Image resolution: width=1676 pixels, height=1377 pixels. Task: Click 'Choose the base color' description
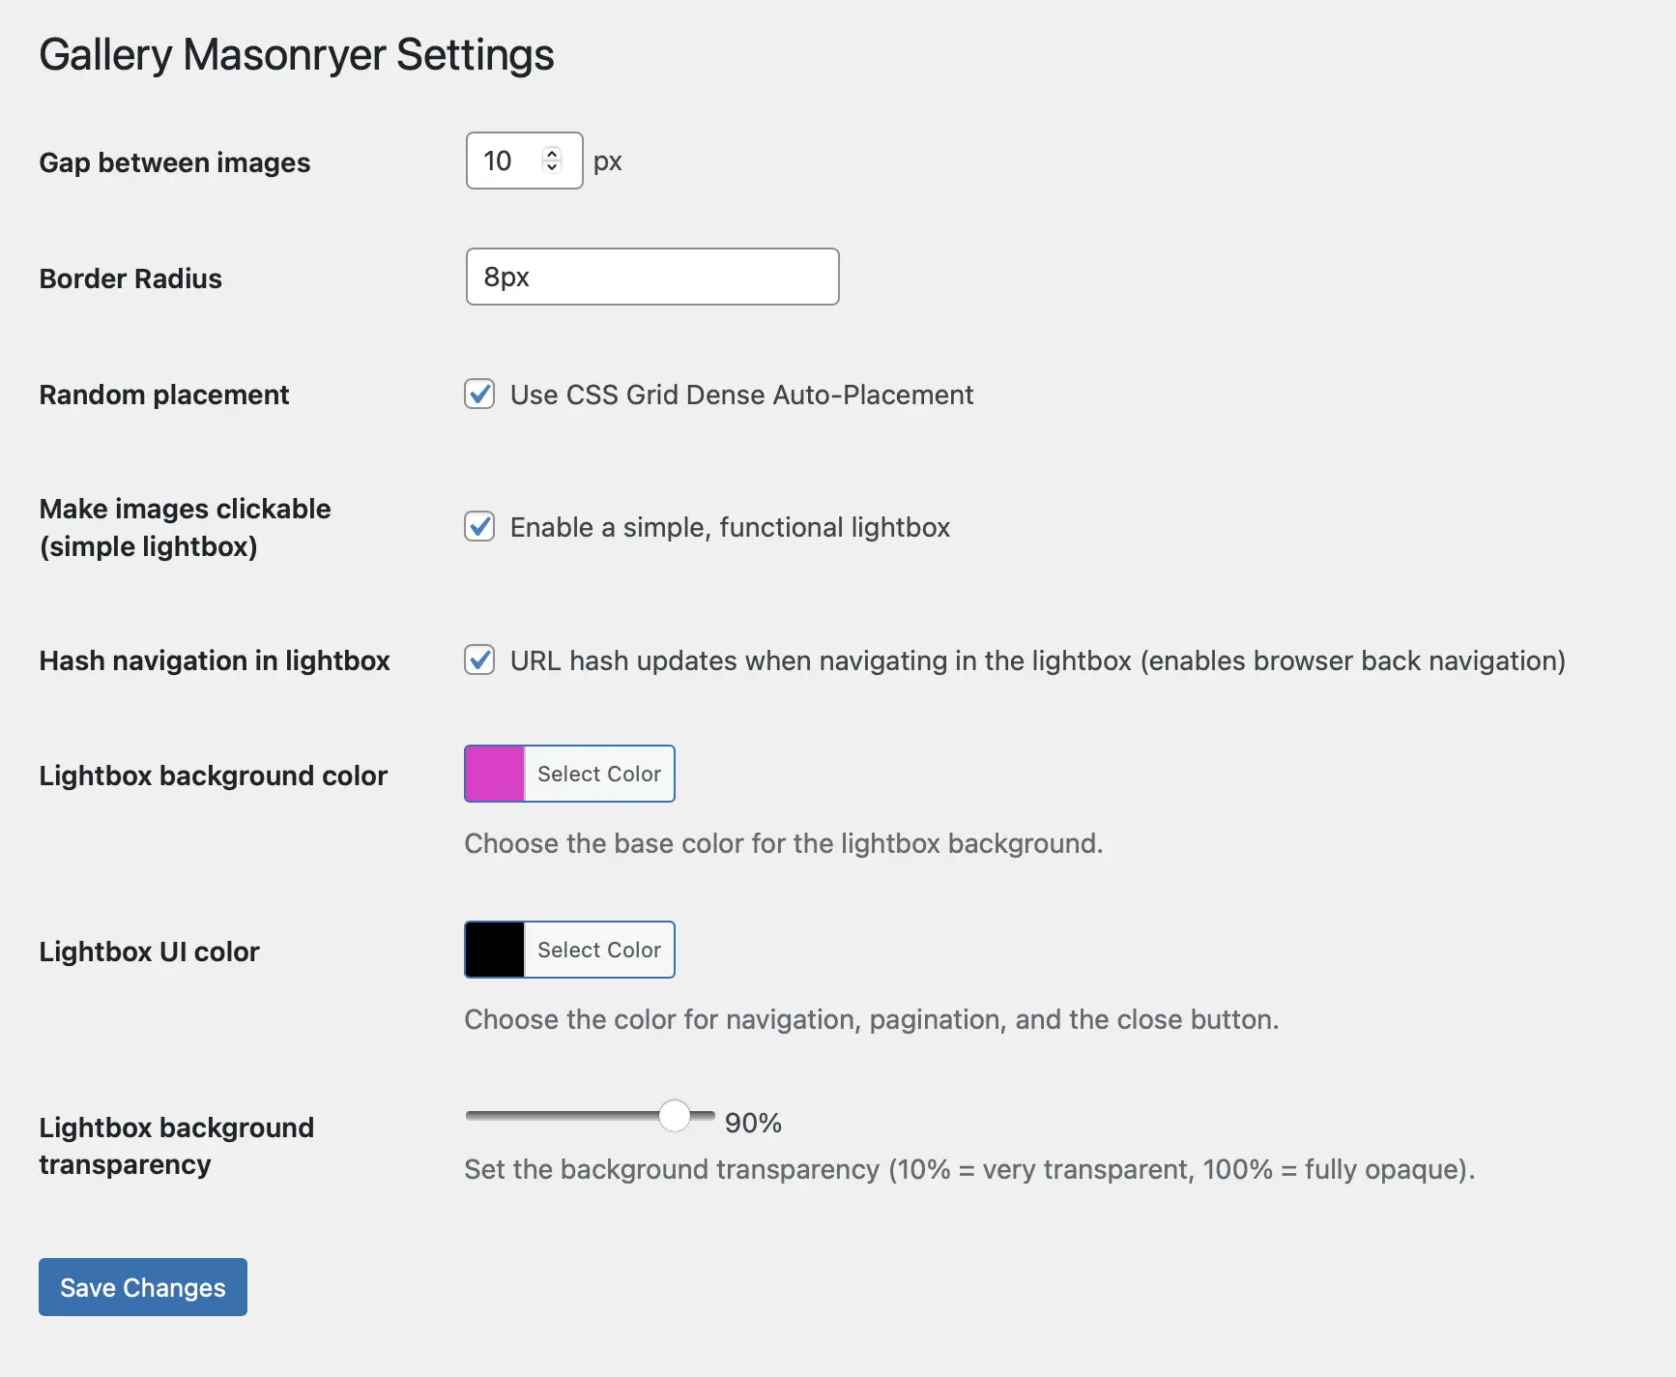point(783,843)
